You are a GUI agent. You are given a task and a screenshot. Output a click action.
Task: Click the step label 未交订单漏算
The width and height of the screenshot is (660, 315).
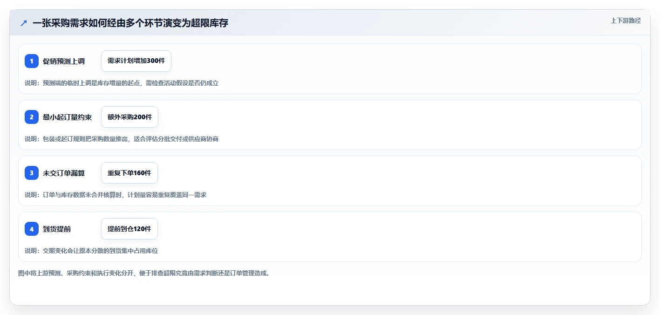click(64, 173)
